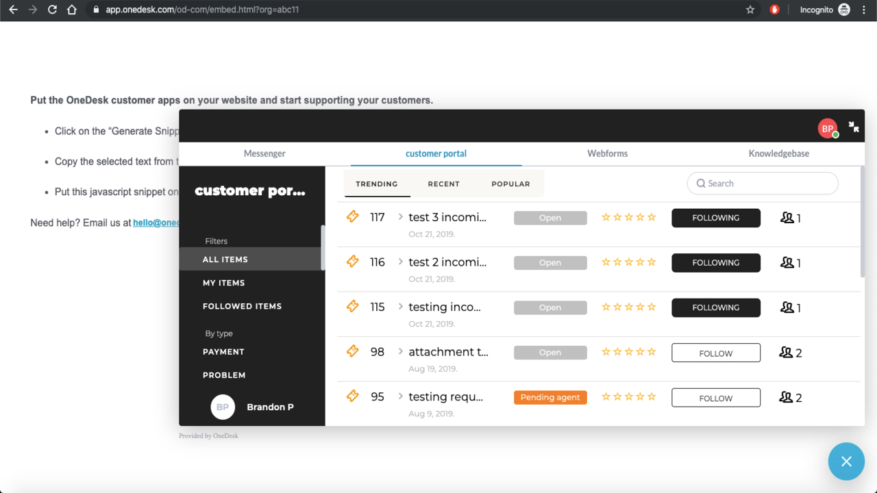Click the hello@ email link
The image size is (877, 493).
[156, 223]
